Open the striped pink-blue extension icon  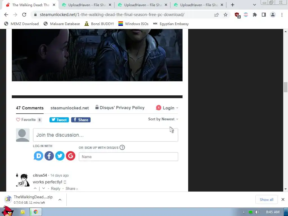point(246,15)
